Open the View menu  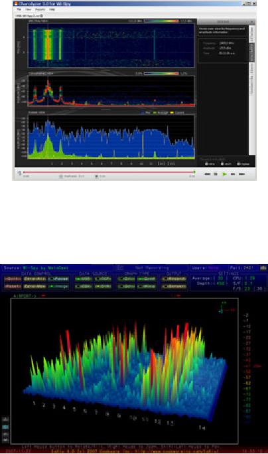(x=28, y=9)
